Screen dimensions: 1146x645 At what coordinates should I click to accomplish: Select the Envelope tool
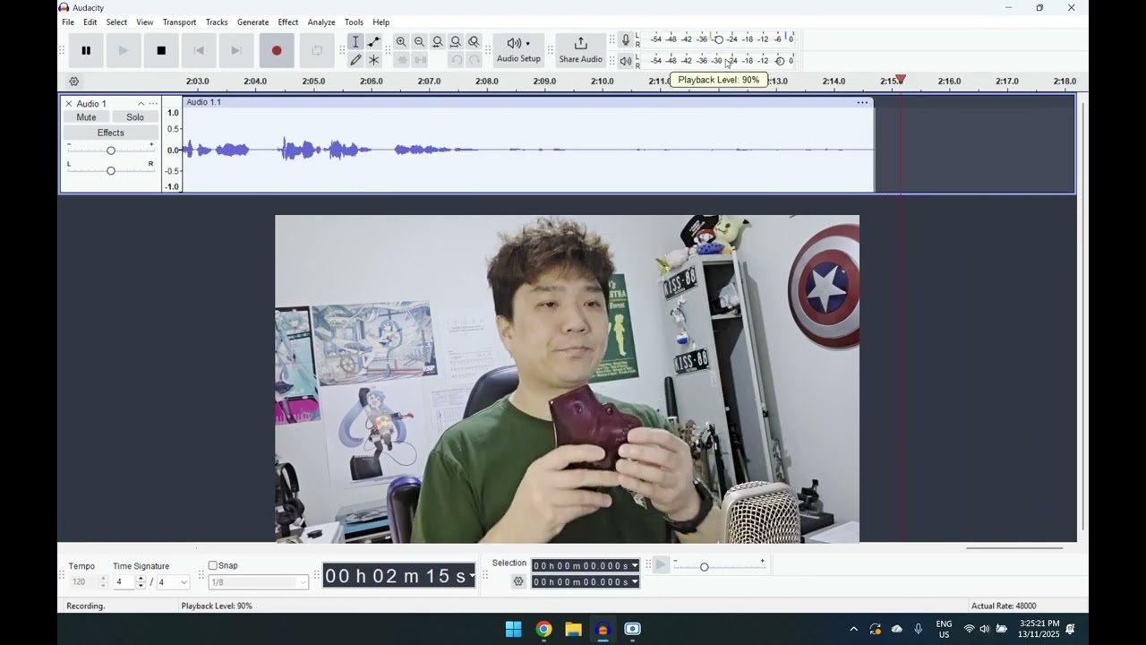(x=374, y=42)
